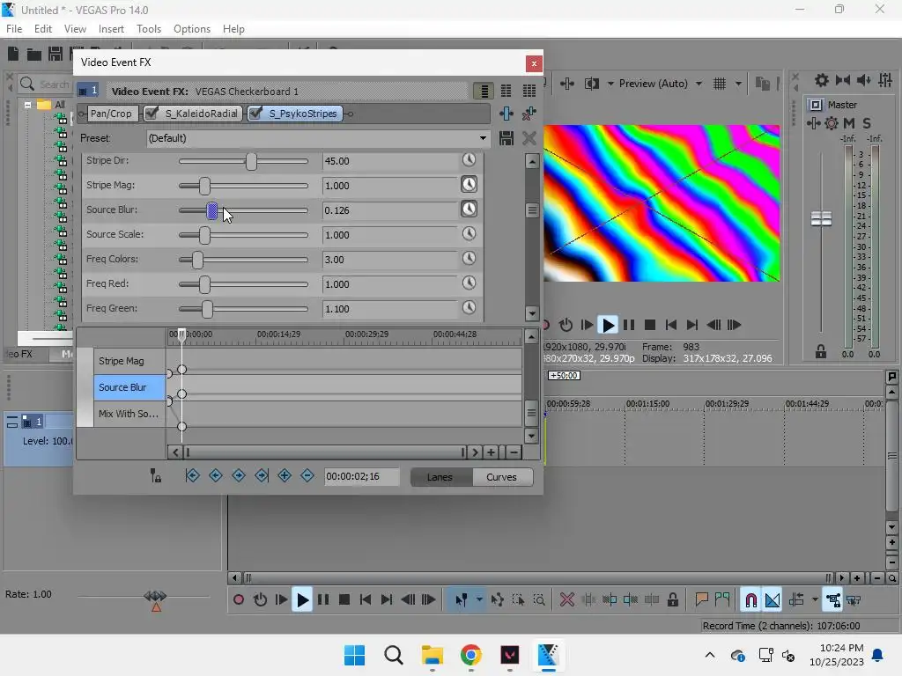Click the Freq Colors slider handle
The height and width of the screenshot is (676, 902).
pos(197,261)
